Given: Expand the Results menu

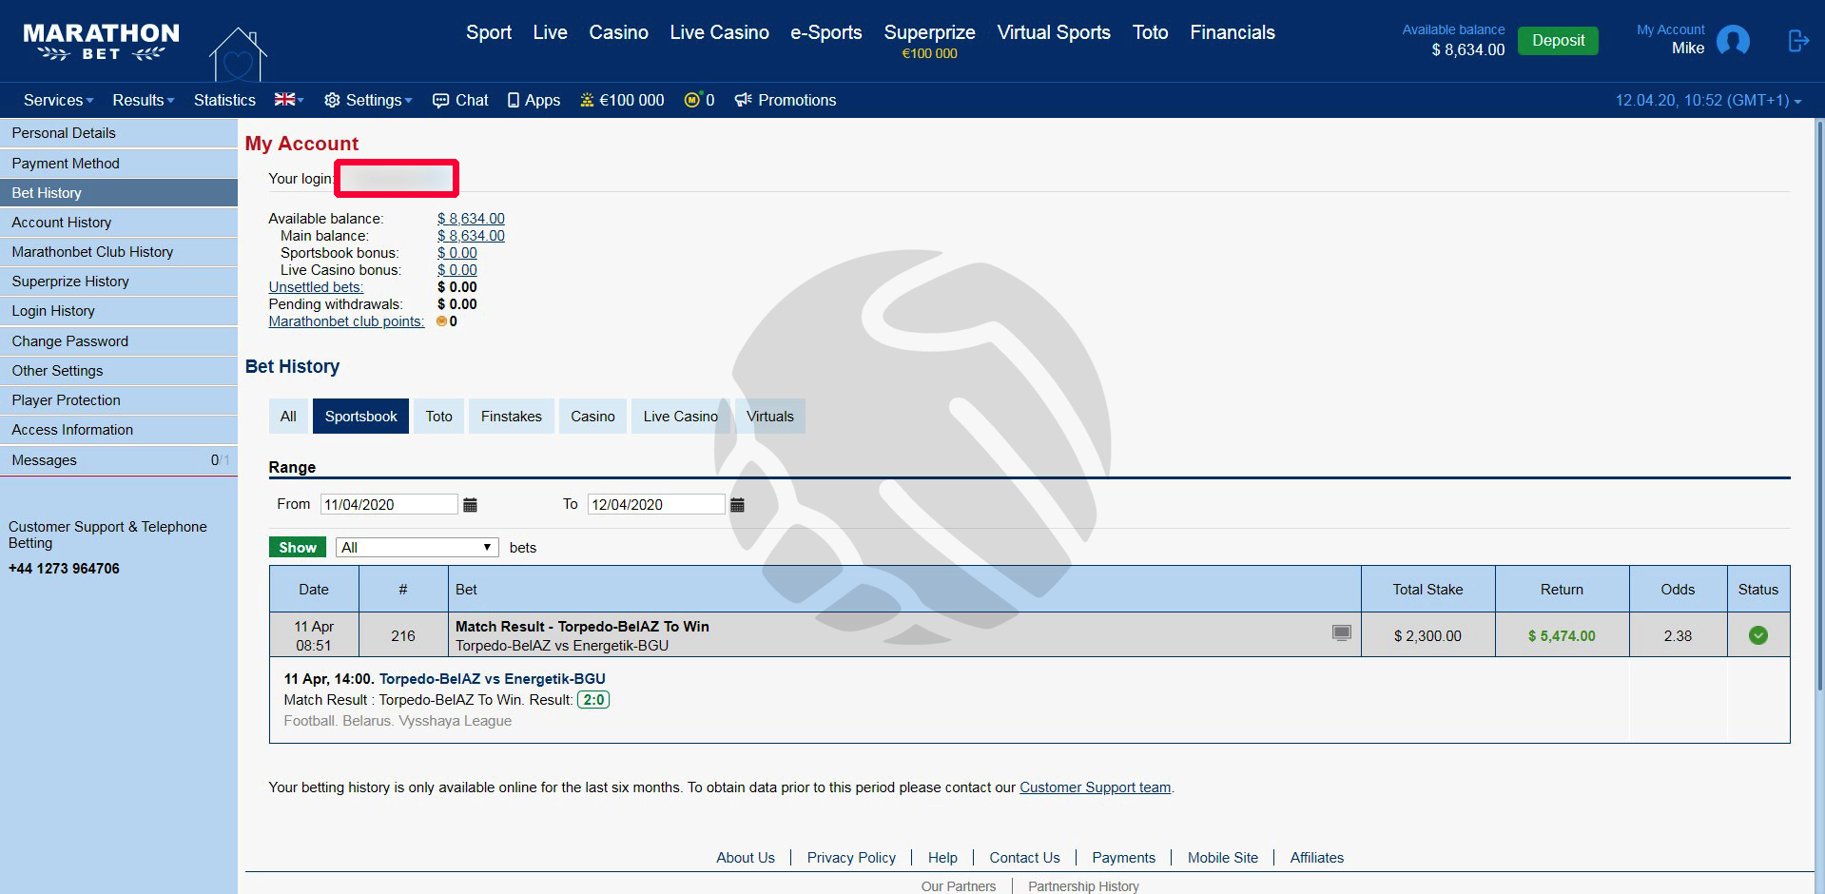Looking at the screenshot, I should tap(144, 100).
